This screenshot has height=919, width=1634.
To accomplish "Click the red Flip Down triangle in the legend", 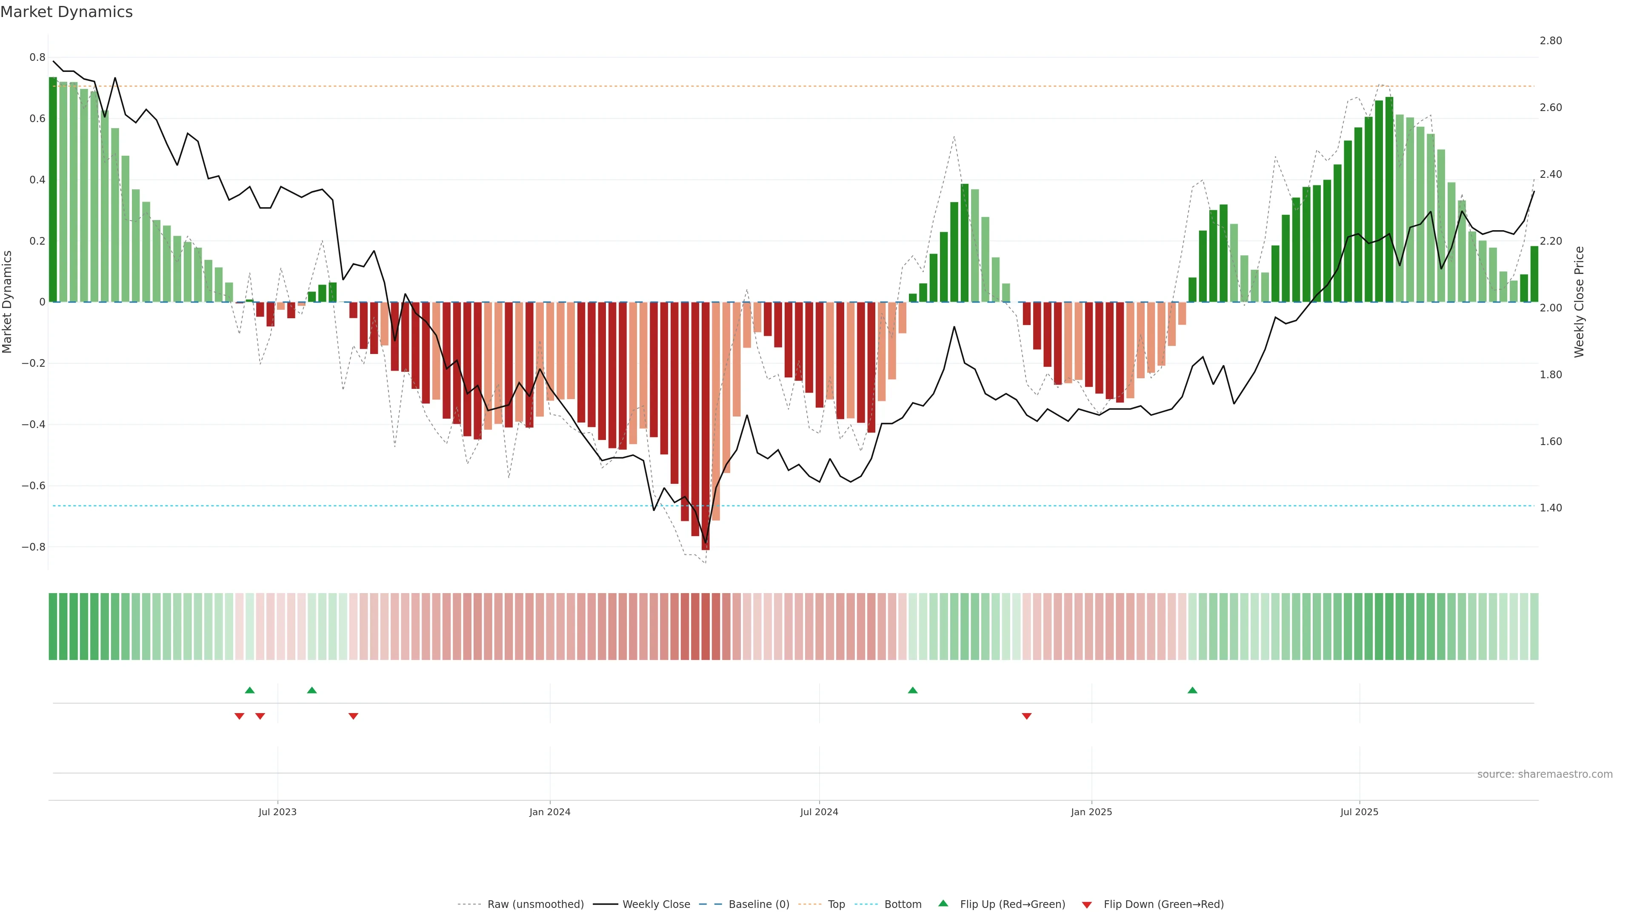I will coord(1087,905).
